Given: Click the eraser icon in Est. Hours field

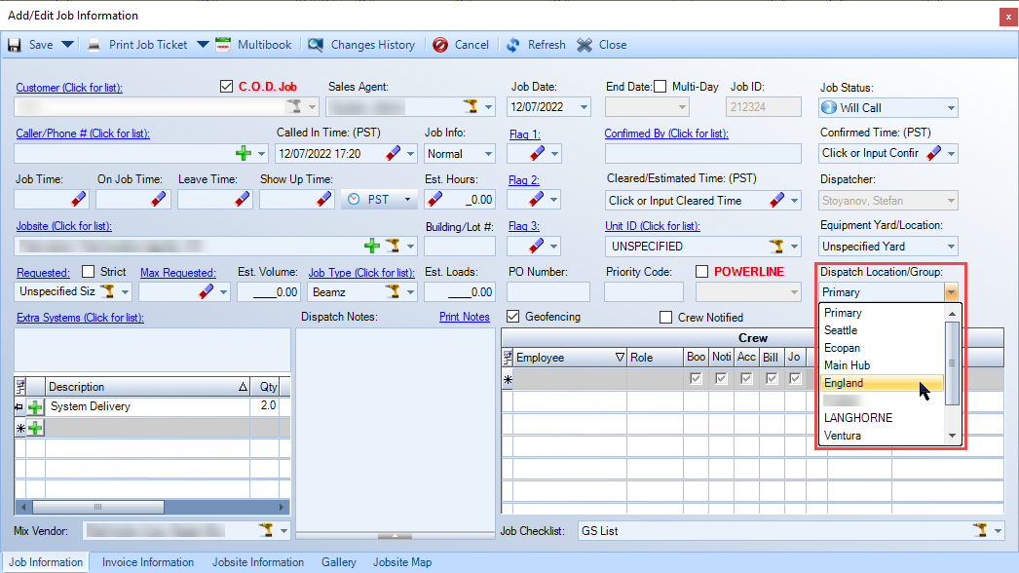Looking at the screenshot, I should [x=434, y=200].
